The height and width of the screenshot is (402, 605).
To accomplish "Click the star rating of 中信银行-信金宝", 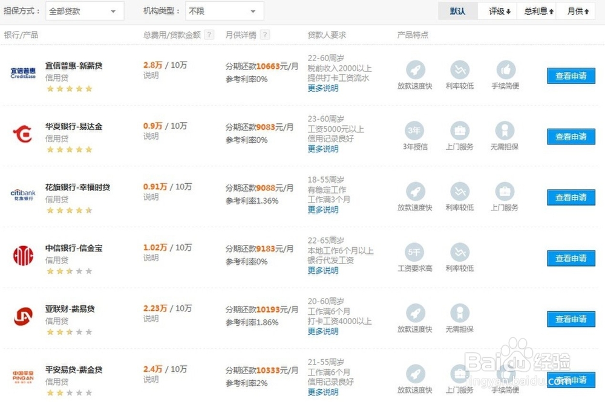I will point(70,271).
